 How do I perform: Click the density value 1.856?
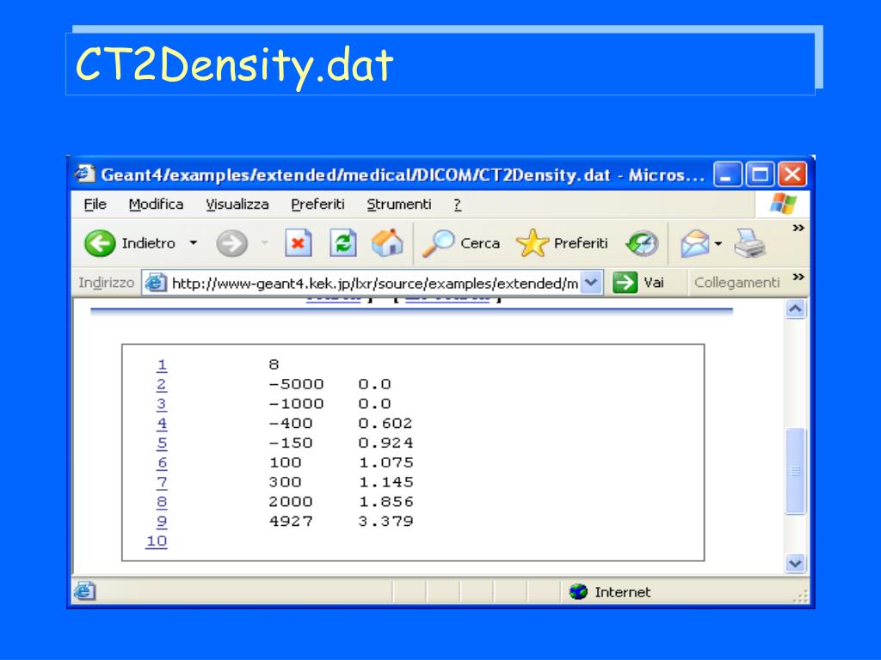385,502
